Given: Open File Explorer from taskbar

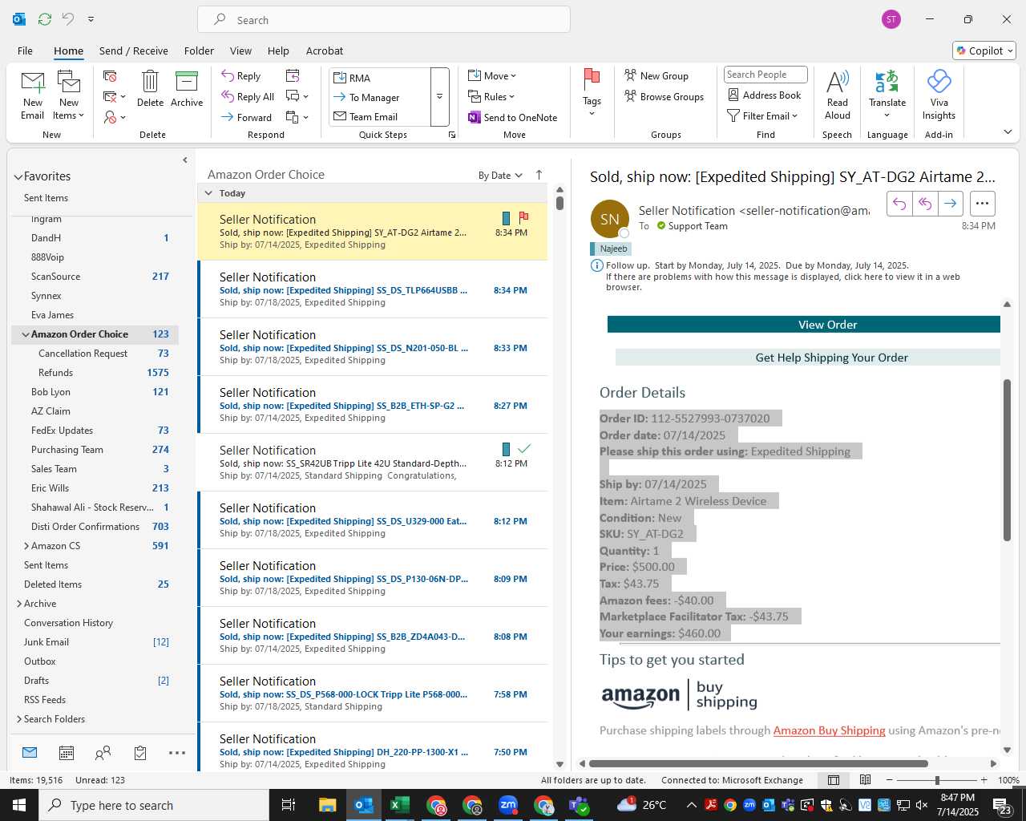Looking at the screenshot, I should pyautogui.click(x=327, y=805).
